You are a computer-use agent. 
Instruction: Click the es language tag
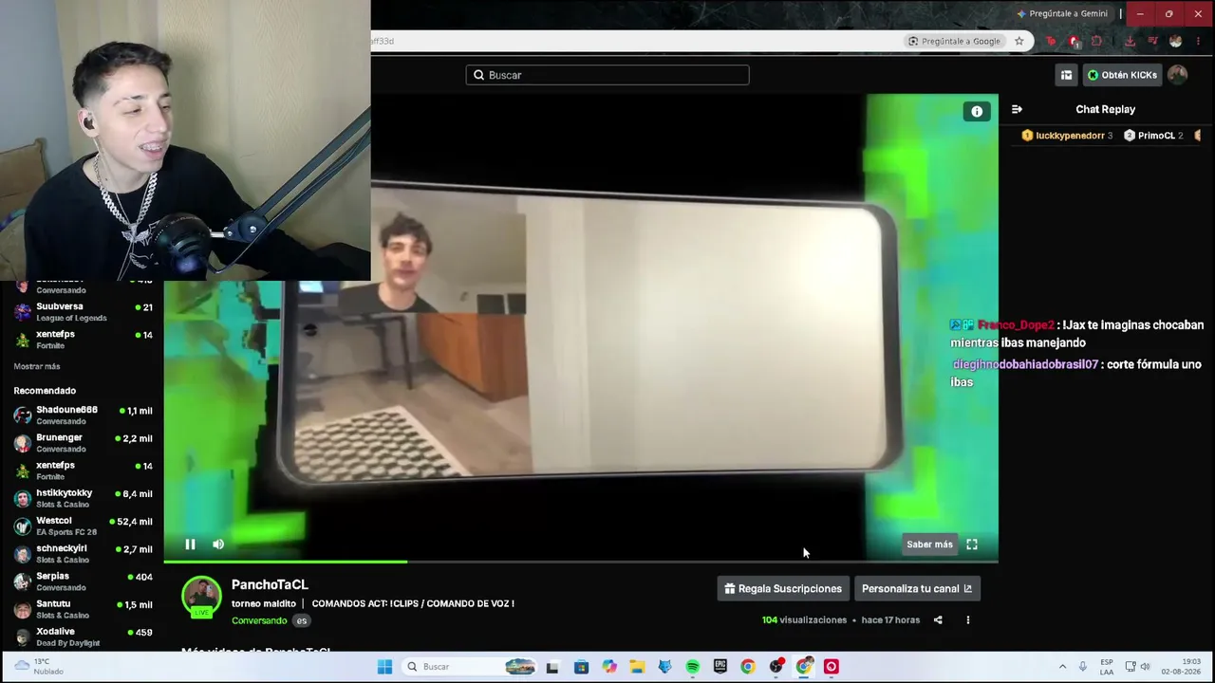coord(301,620)
